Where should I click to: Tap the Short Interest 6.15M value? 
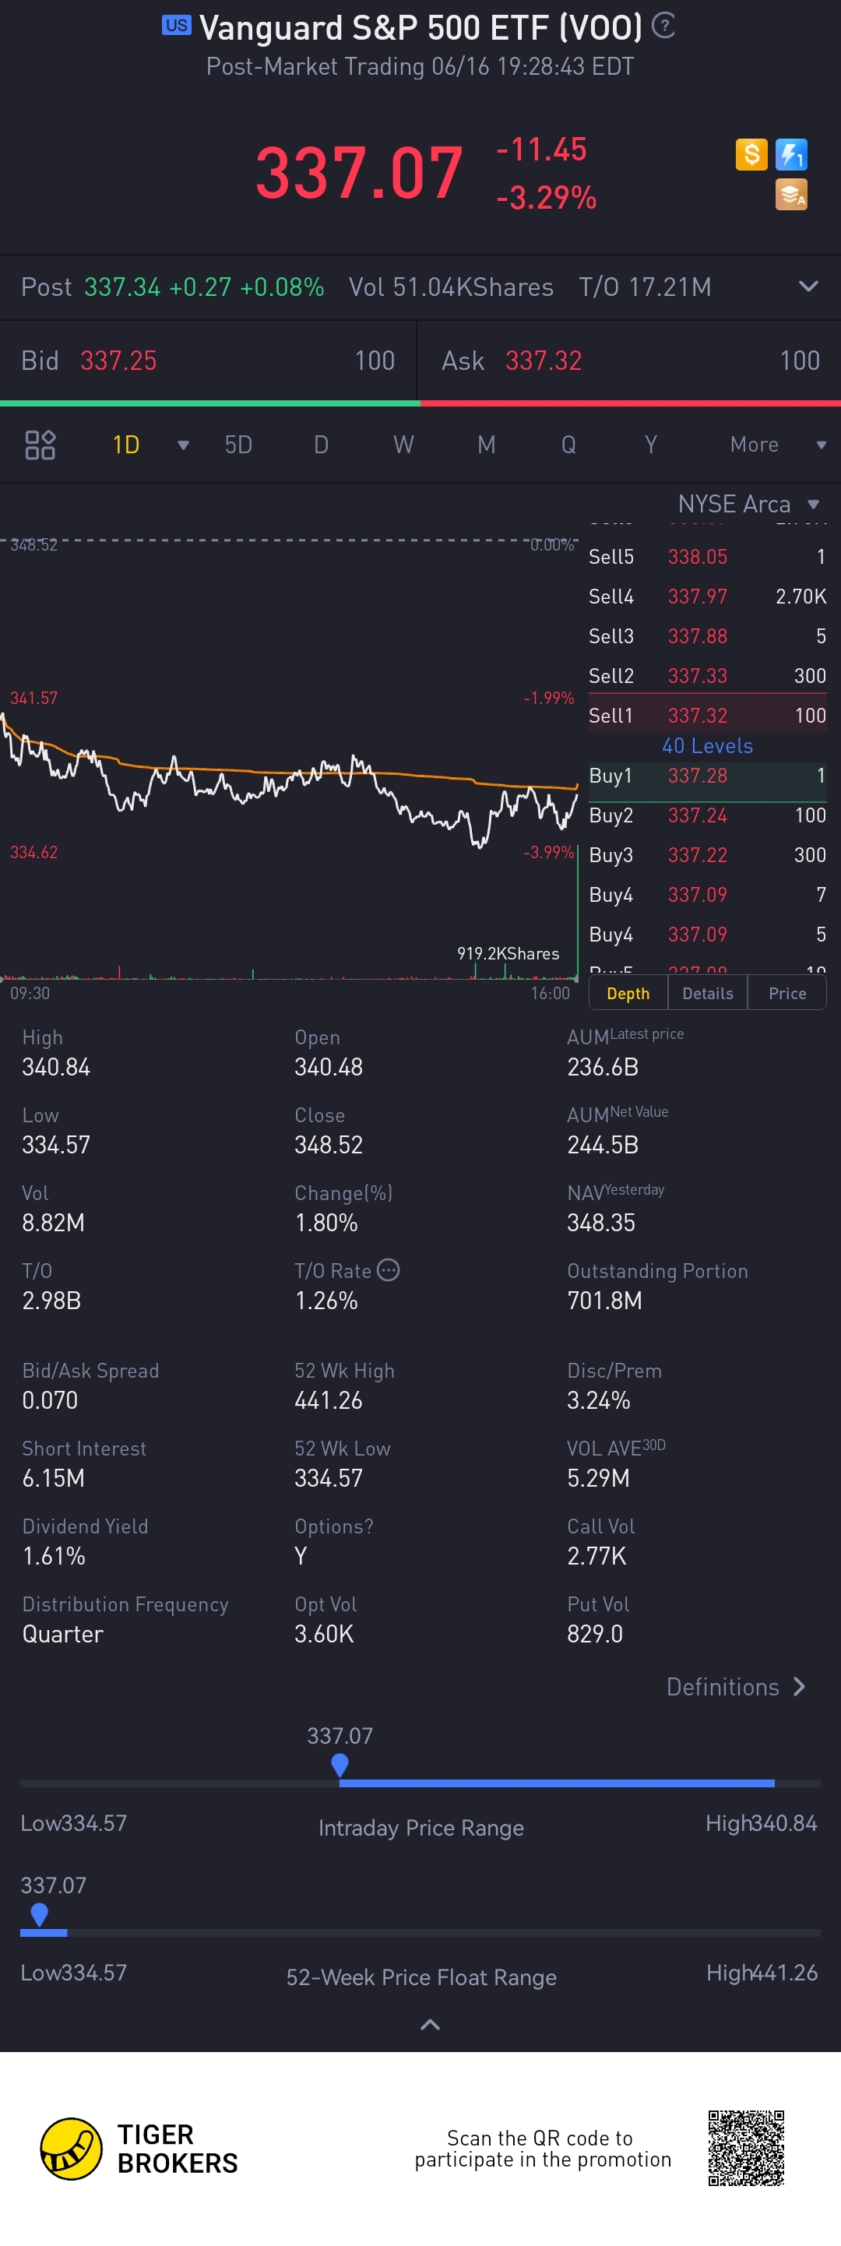pos(53,1478)
